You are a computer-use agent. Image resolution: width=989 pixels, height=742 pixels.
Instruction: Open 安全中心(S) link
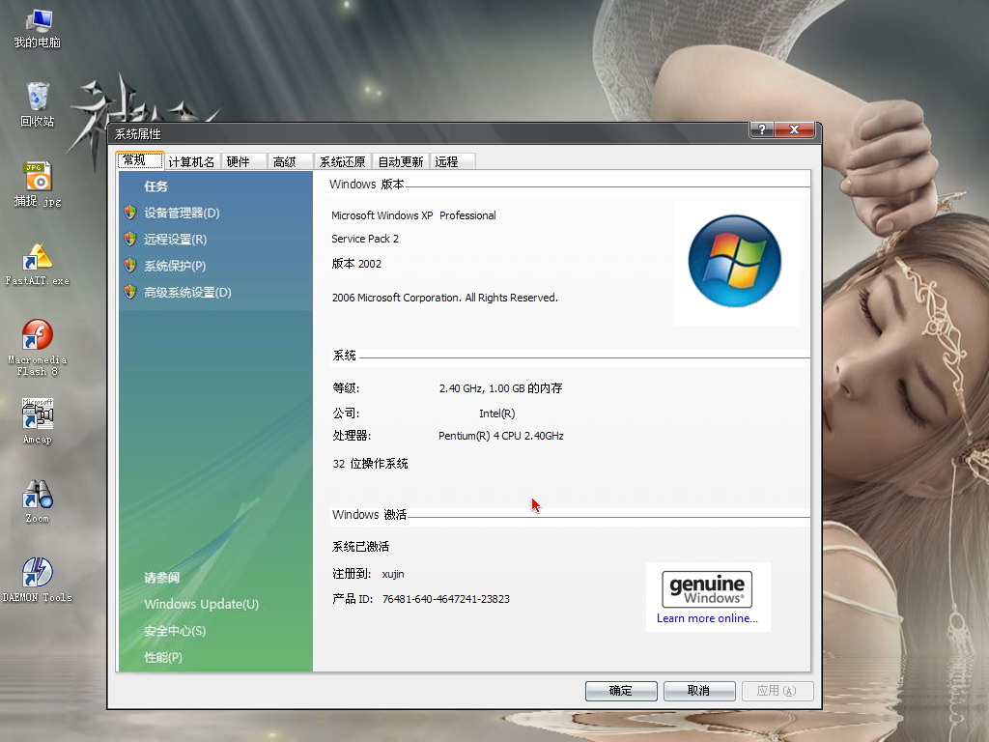[175, 631]
